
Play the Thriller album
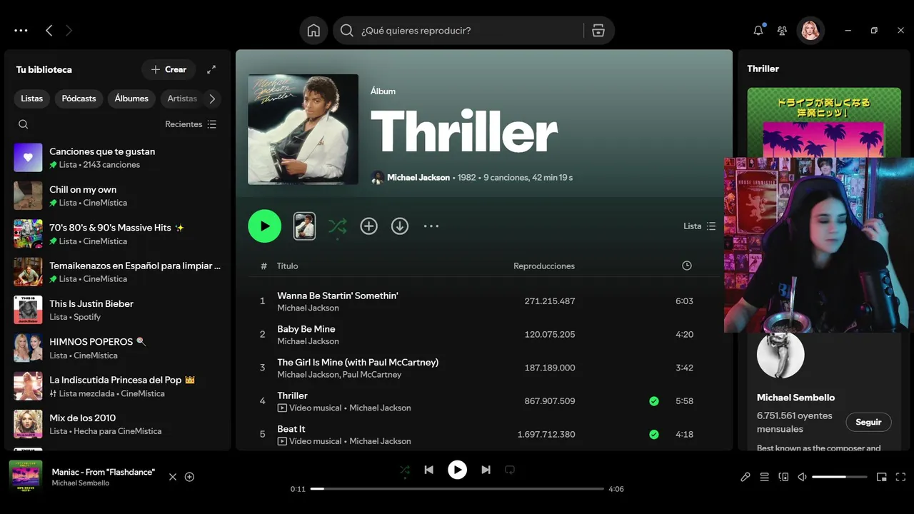pos(265,226)
